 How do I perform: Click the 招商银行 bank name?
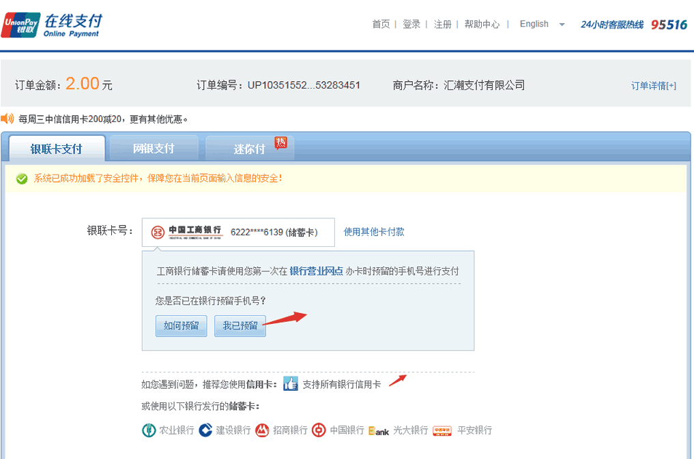pos(290,430)
